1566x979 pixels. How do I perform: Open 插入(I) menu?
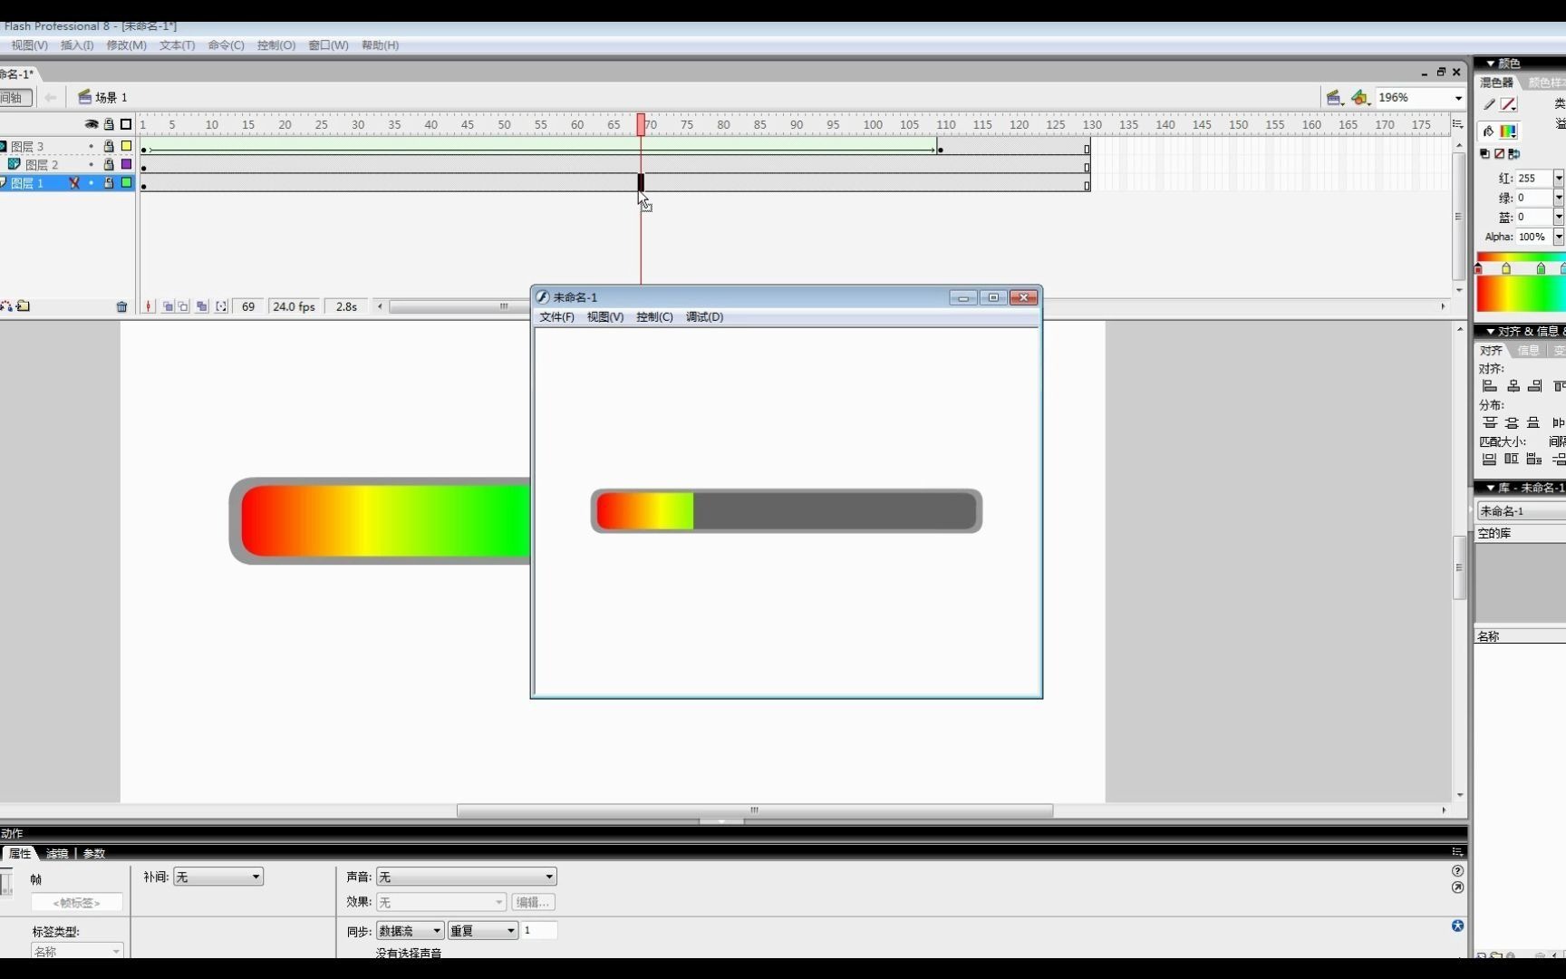(77, 45)
